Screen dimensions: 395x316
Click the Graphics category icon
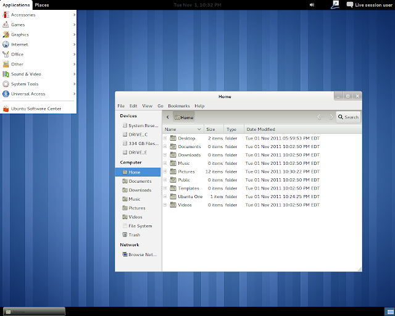pyautogui.click(x=6, y=35)
